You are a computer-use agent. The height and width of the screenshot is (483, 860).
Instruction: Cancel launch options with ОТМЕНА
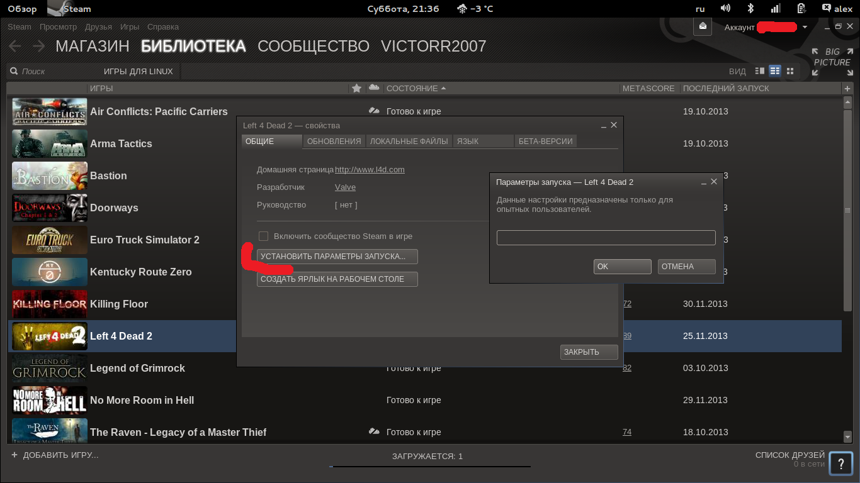686,267
